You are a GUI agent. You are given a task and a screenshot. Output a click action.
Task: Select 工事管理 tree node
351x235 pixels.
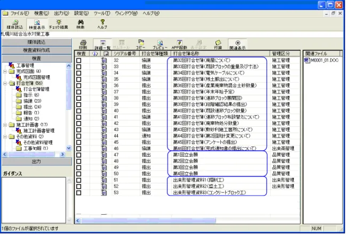click(x=25, y=66)
